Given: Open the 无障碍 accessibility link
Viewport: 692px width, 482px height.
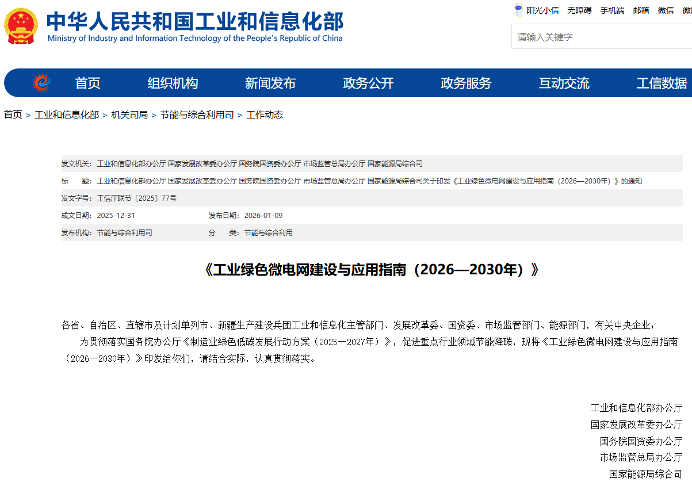Looking at the screenshot, I should (579, 10).
